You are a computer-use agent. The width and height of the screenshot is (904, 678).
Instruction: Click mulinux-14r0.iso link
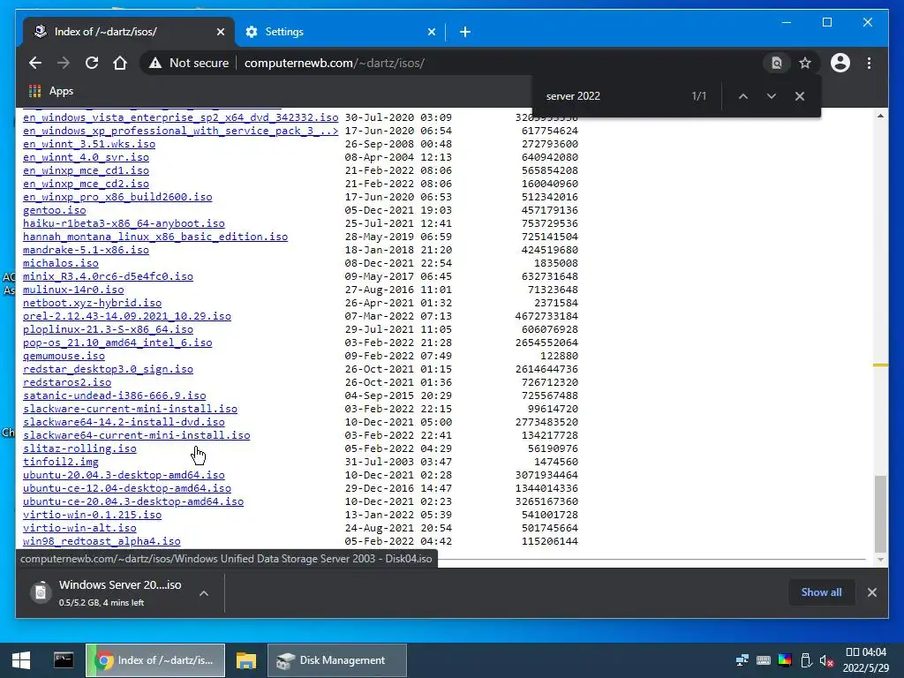(73, 290)
